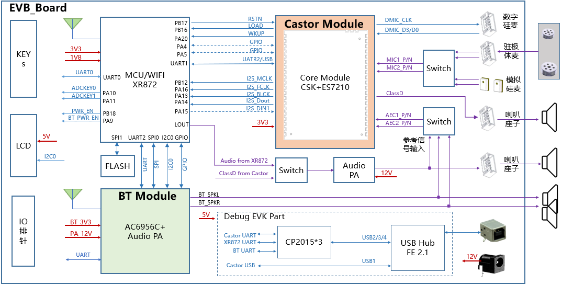The image size is (562, 285).
Task: Click the AEC2_P/N label
Action: point(398,123)
